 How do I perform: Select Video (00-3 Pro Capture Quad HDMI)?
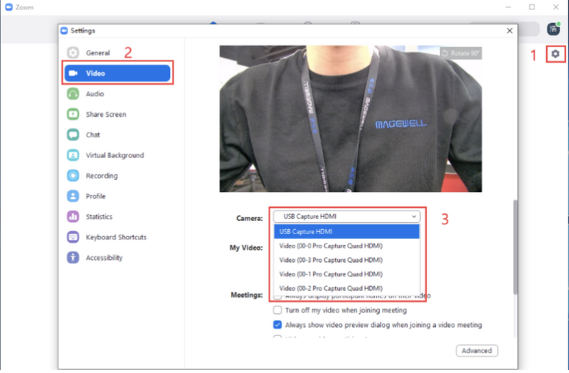(x=346, y=260)
